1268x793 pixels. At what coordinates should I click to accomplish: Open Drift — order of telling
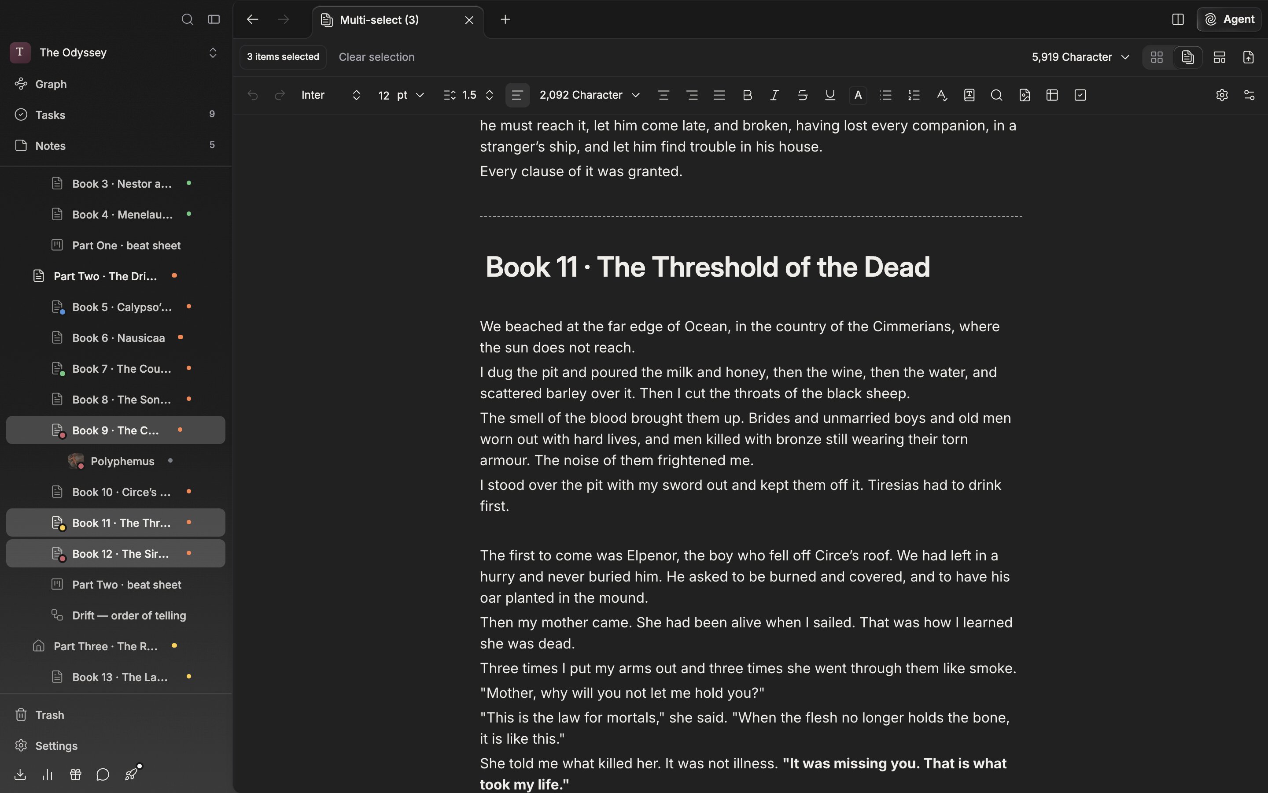pos(115,615)
